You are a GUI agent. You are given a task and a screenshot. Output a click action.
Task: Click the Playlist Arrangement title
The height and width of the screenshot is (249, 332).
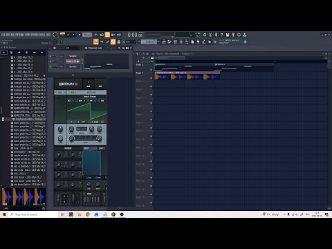[174, 54]
